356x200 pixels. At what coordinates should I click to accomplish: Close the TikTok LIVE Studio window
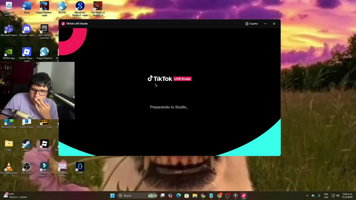(274, 24)
